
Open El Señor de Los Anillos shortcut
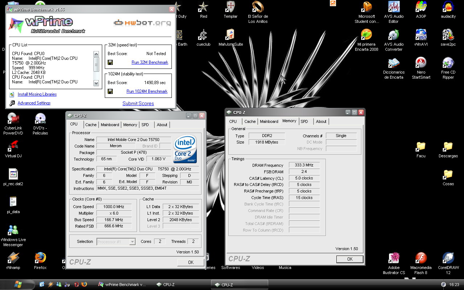tap(258, 12)
